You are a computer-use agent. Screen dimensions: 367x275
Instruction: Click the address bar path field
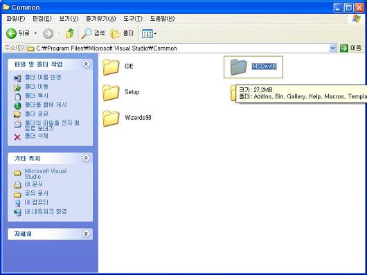[x=181, y=48]
